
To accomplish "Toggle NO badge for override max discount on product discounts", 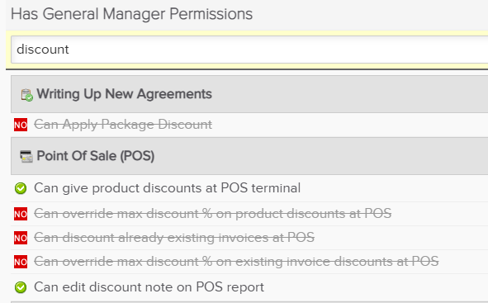I will pos(21,214).
